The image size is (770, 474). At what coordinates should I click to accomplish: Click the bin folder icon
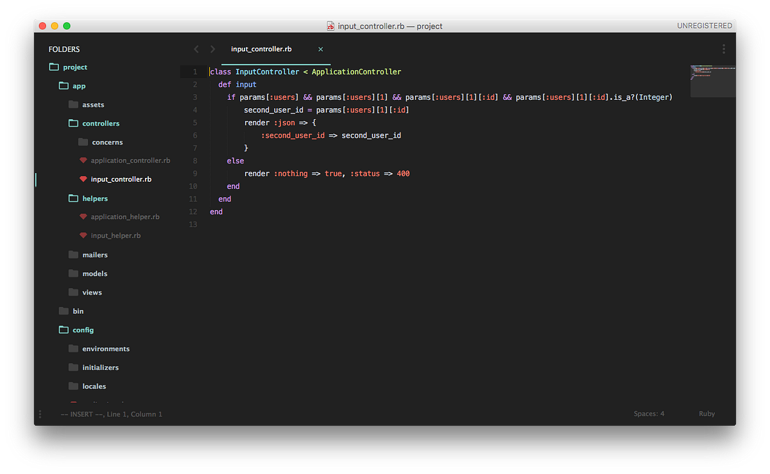pyautogui.click(x=64, y=311)
